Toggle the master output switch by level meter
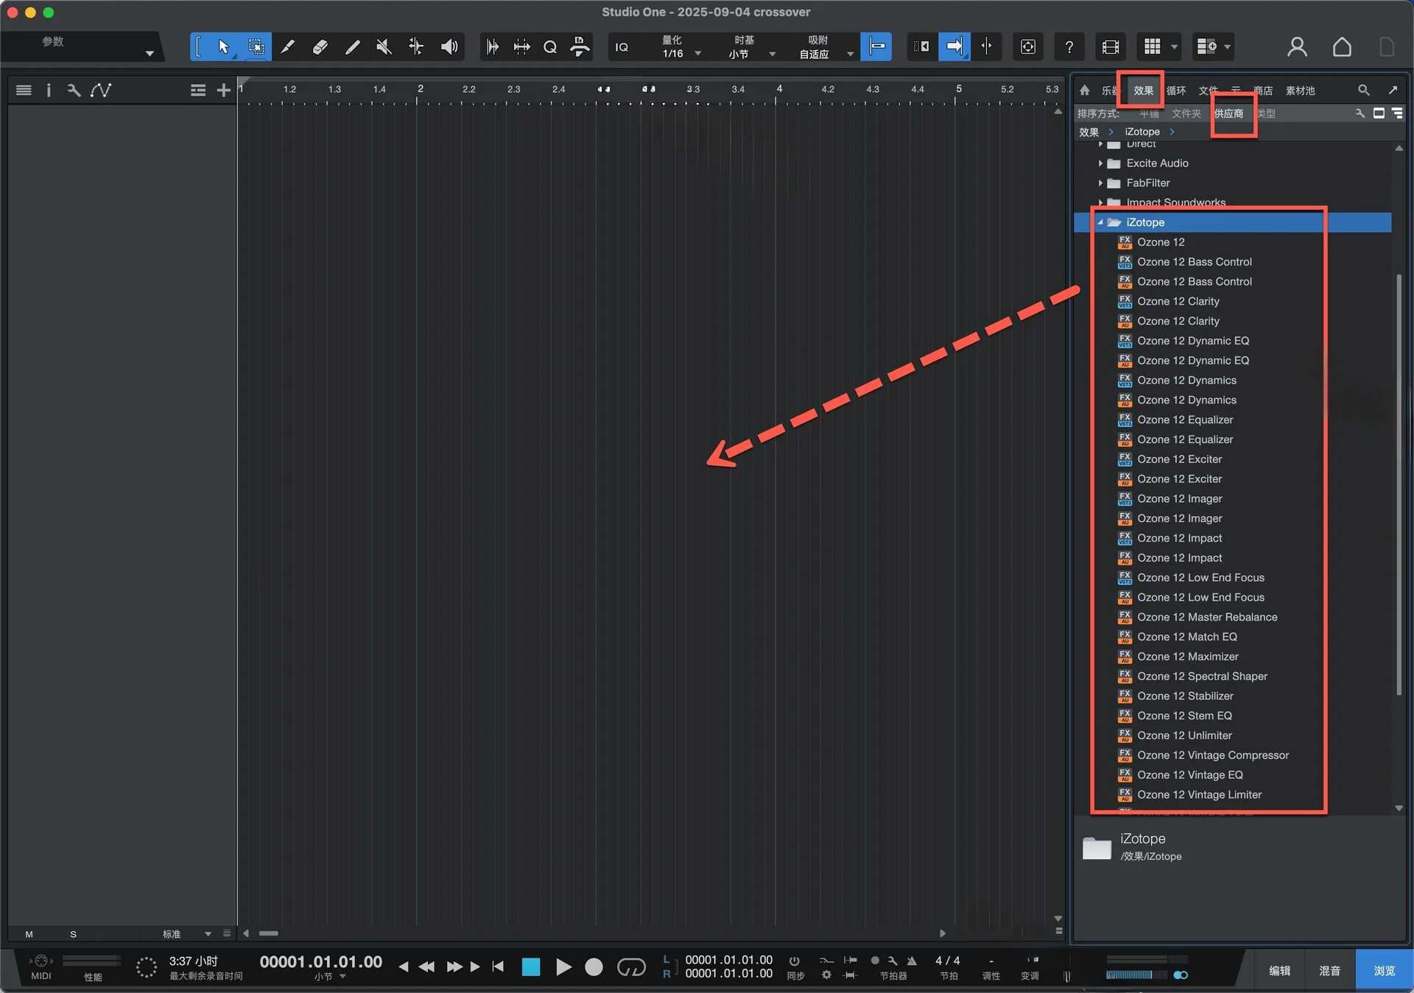This screenshot has width=1414, height=993. pos(1180,975)
